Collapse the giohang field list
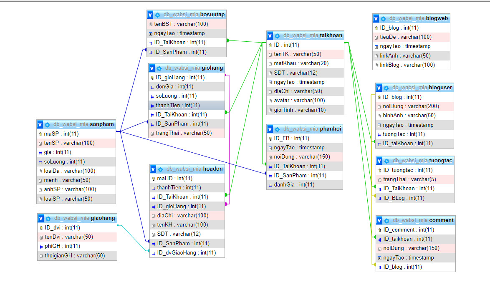The height and width of the screenshot is (290, 490). point(152,68)
